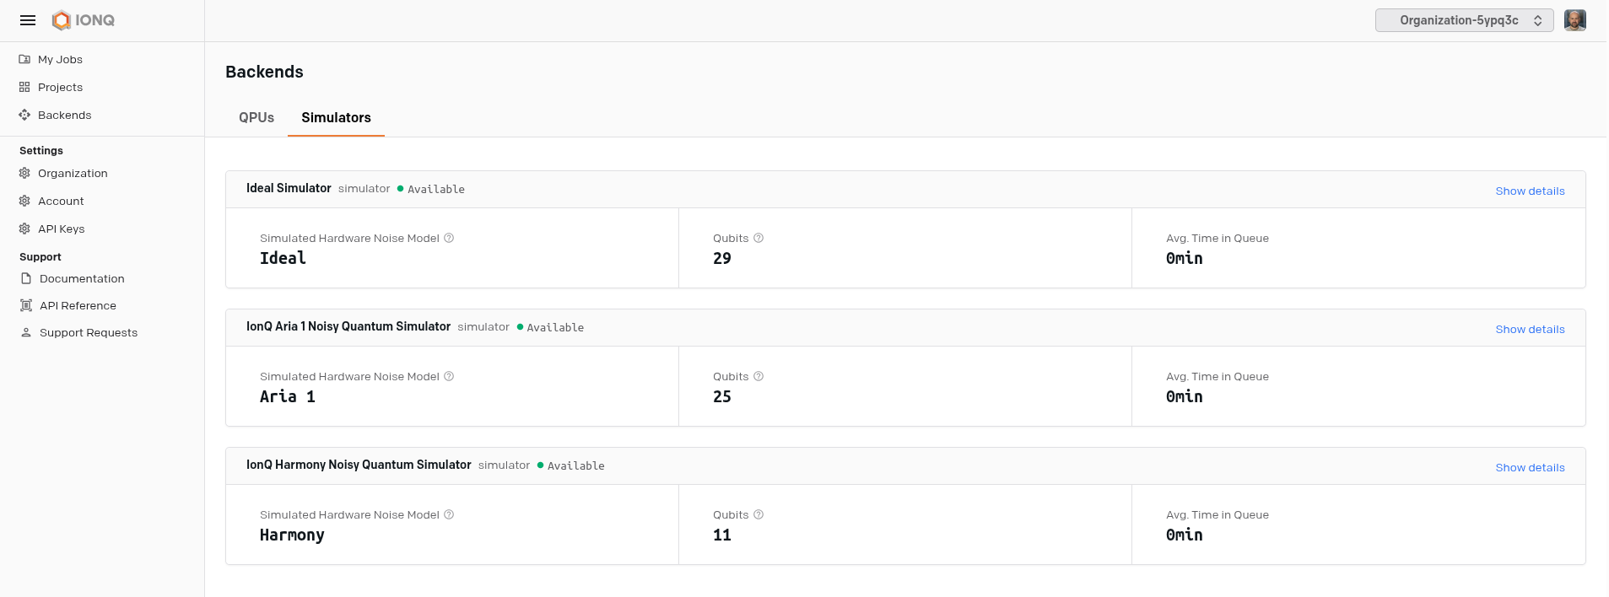
Task: Click the qubit count 11
Action: tap(722, 535)
